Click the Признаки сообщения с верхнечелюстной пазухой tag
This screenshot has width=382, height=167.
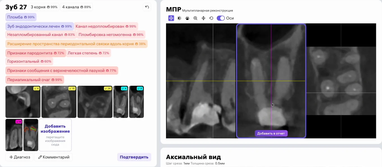(62, 71)
